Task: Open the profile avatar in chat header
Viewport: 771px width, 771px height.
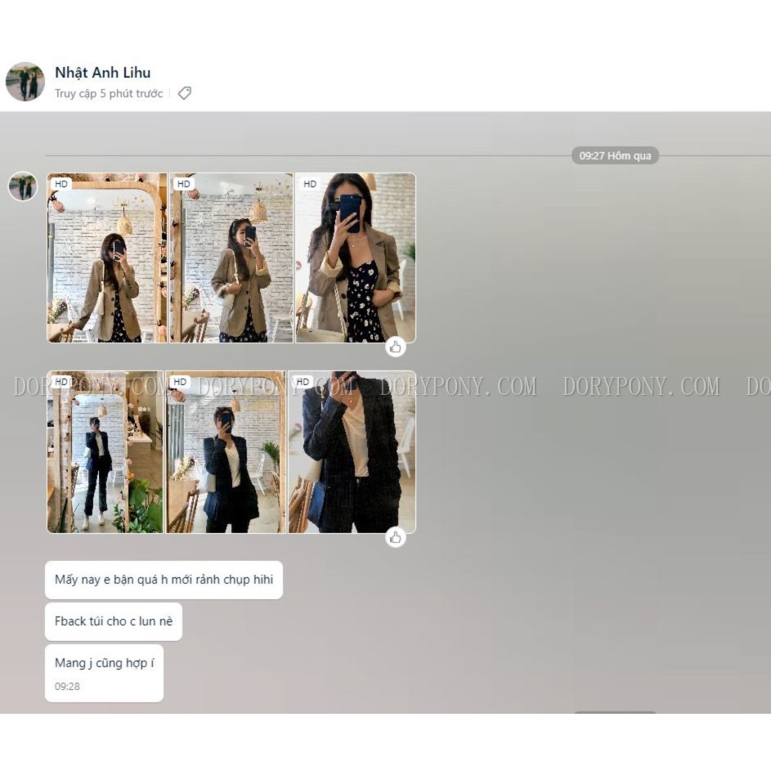Action: click(25, 82)
